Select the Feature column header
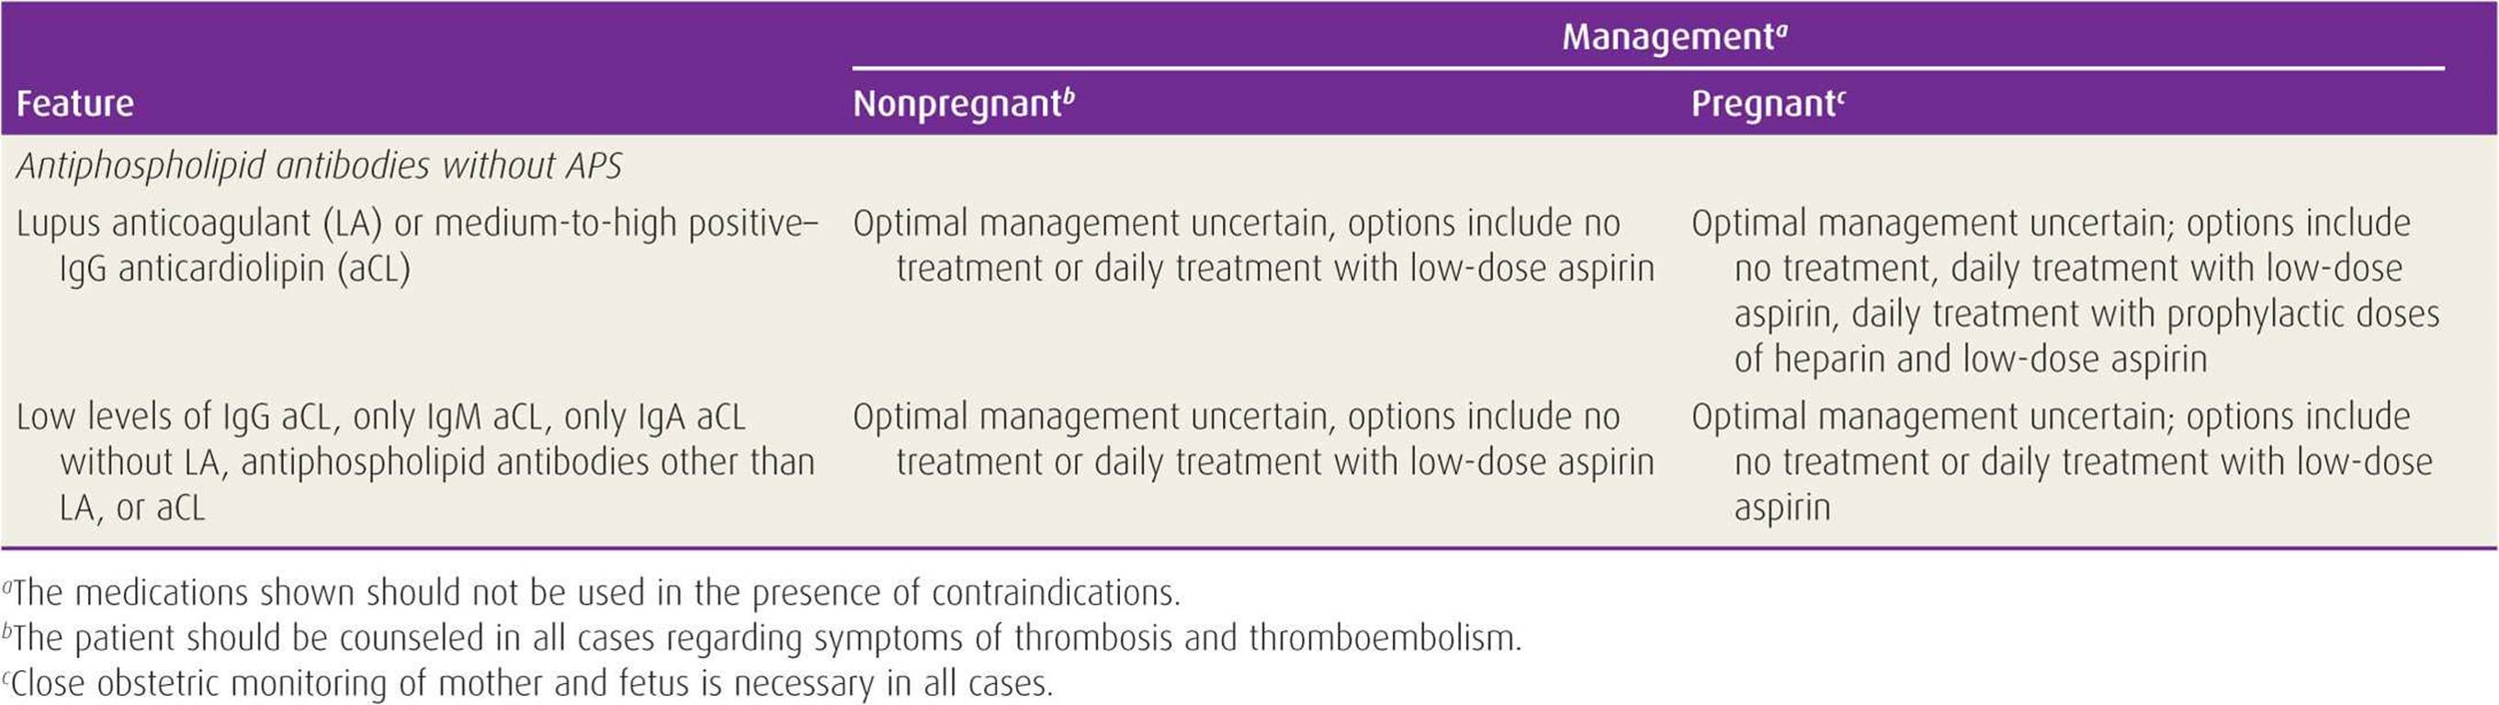Screen dimensions: 2499x705 pos(74,103)
